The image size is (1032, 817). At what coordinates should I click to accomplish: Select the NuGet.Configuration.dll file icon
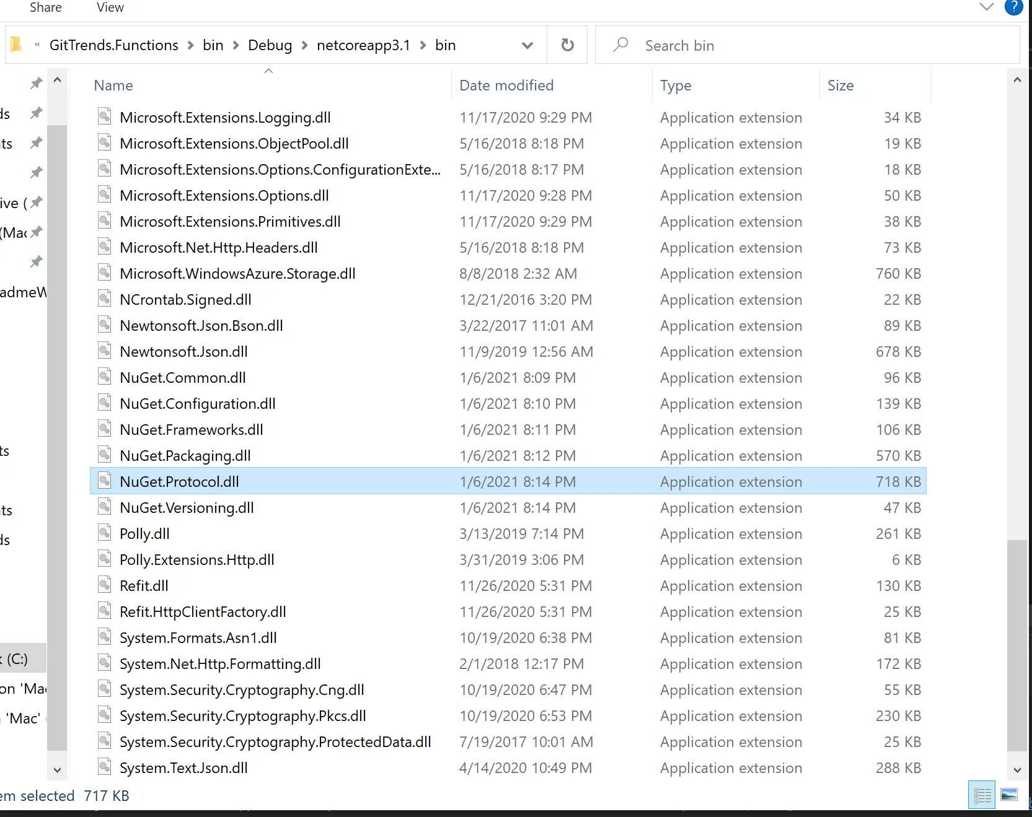pos(105,403)
